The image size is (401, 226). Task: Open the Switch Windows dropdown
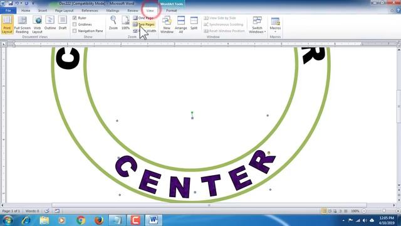tap(258, 24)
